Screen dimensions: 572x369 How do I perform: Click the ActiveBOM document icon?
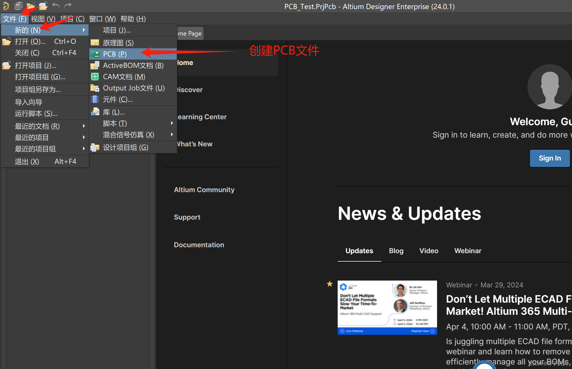pos(95,65)
